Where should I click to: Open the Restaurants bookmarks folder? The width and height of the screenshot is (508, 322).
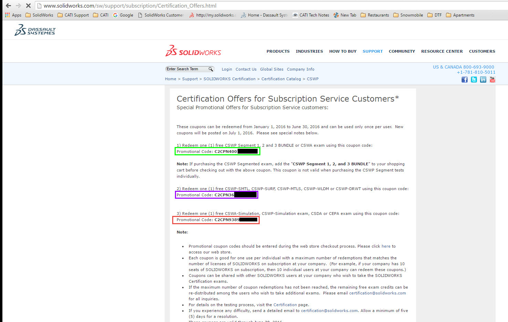coord(375,15)
